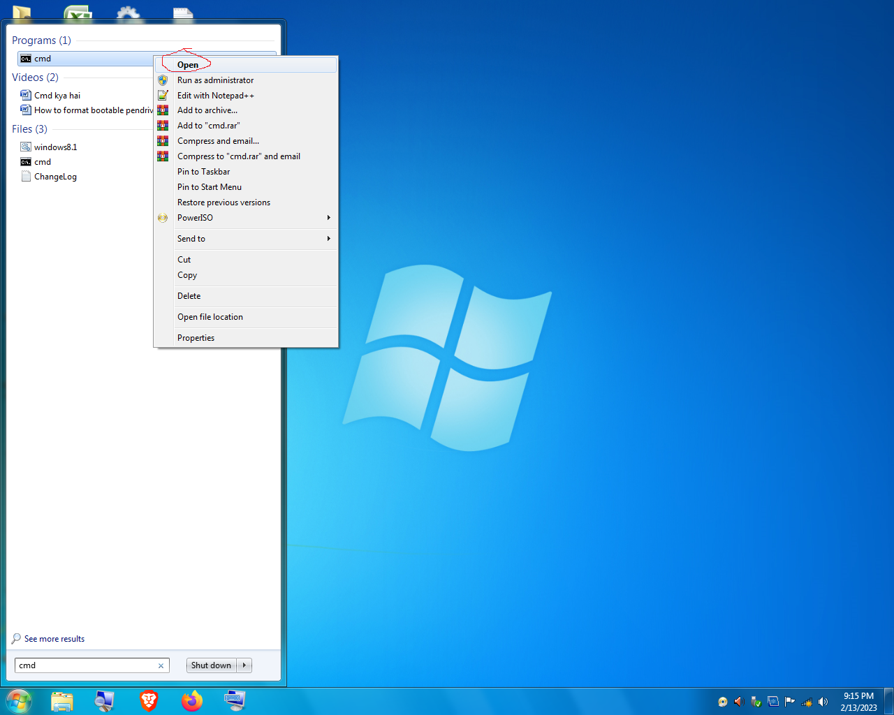Viewport: 894px width, 715px height.
Task: Open the Shut down options arrow
Action: coord(244,665)
